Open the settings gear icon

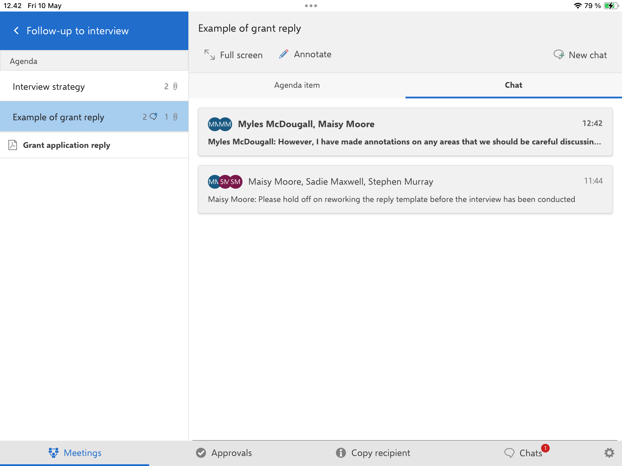[609, 453]
